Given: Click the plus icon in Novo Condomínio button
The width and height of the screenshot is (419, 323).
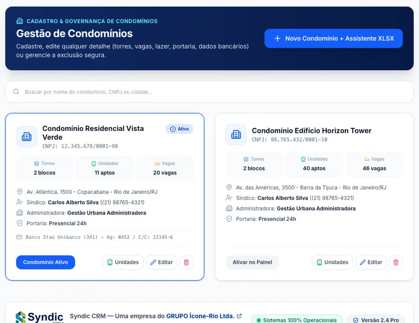Looking at the screenshot, I should [x=278, y=38].
